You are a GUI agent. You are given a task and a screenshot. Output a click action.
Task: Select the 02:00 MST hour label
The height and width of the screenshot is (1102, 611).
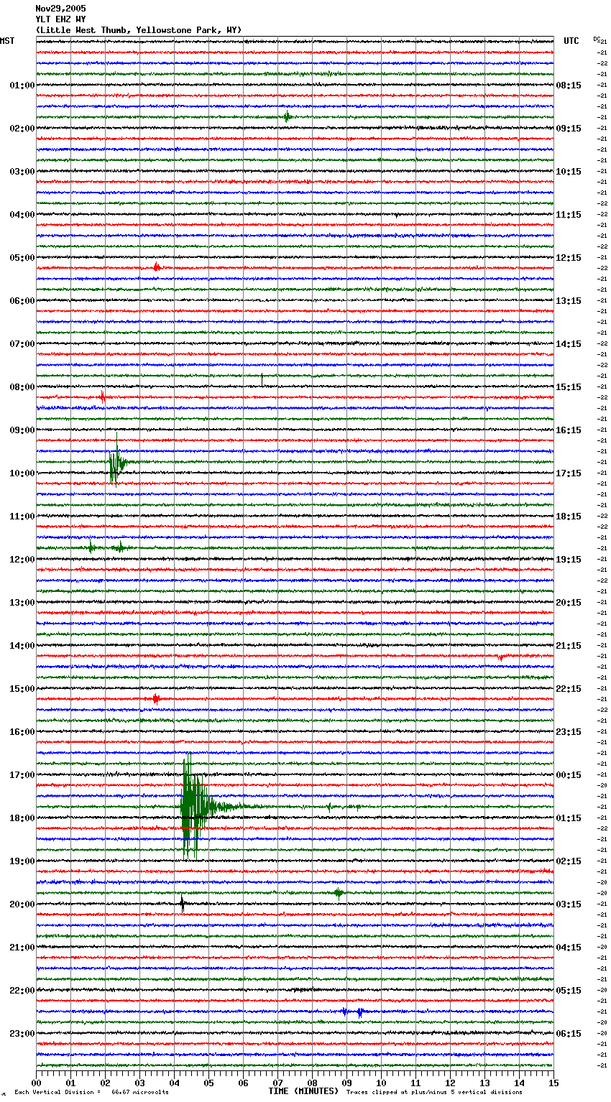coord(22,129)
